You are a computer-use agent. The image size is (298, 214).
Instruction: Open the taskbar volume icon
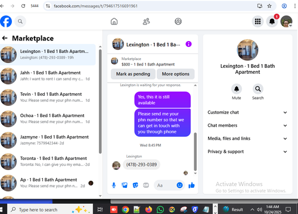259,209
